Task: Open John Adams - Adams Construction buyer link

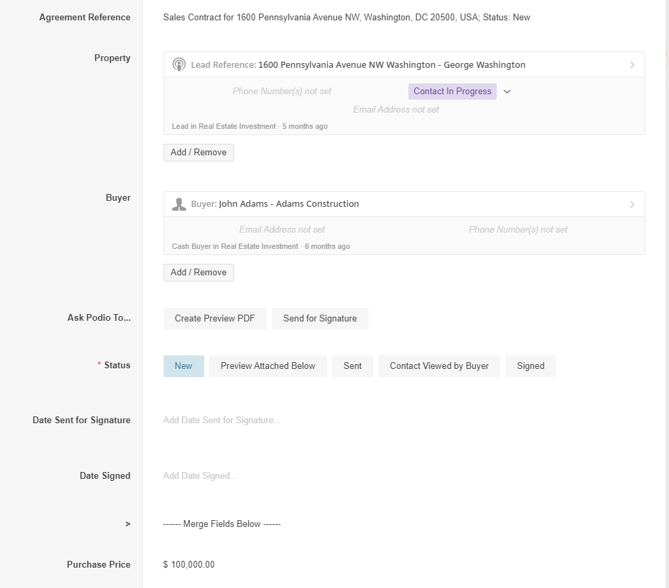Action: pos(288,204)
